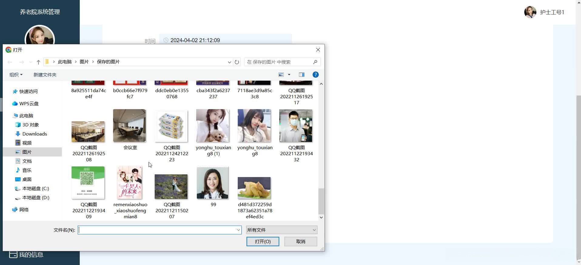Screen dimensions: 581x265
Task: Click the 取消 button
Action: tap(301, 241)
